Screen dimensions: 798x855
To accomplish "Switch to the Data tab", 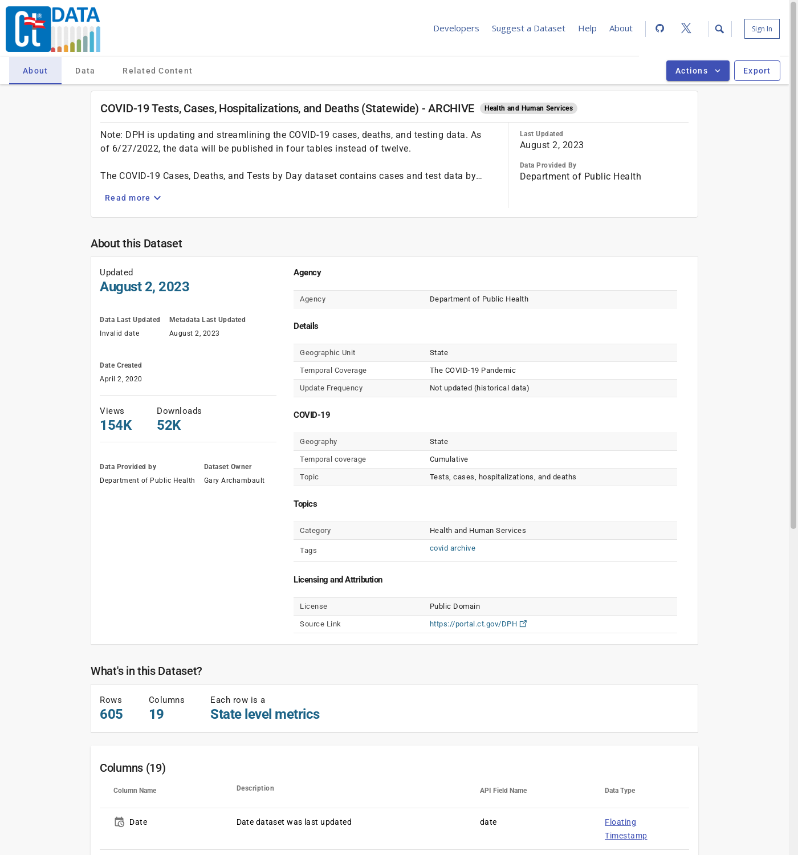I will click(x=85, y=71).
